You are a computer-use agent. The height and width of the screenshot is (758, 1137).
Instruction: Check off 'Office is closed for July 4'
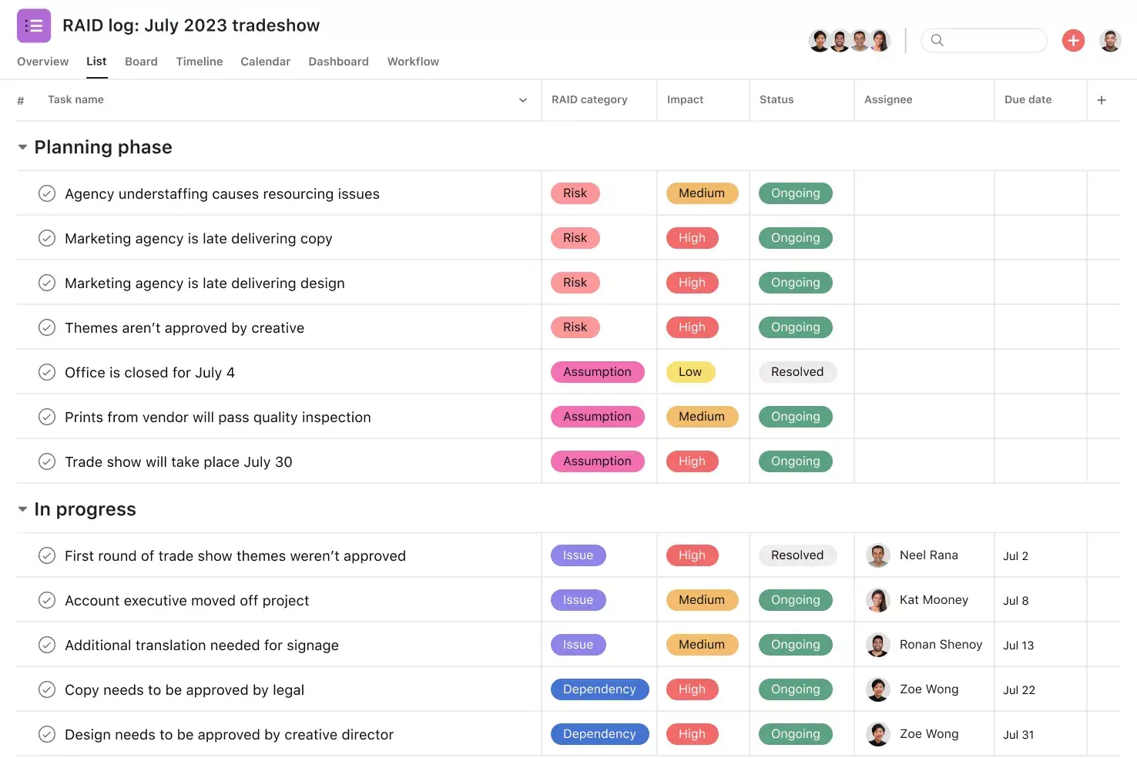[x=47, y=372]
